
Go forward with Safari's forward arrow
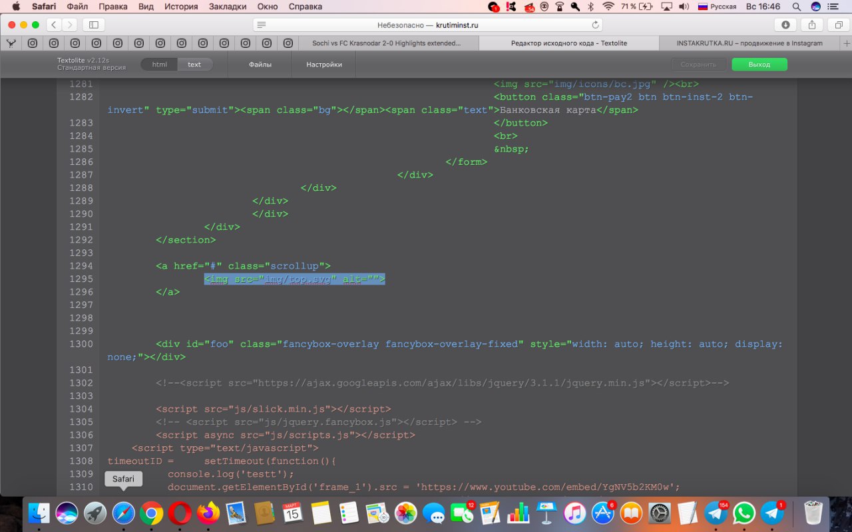point(69,25)
